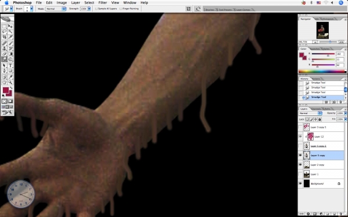Select the Crop tool
Image resolution: width=348 pixels, height=217 pixels.
pos(4,37)
